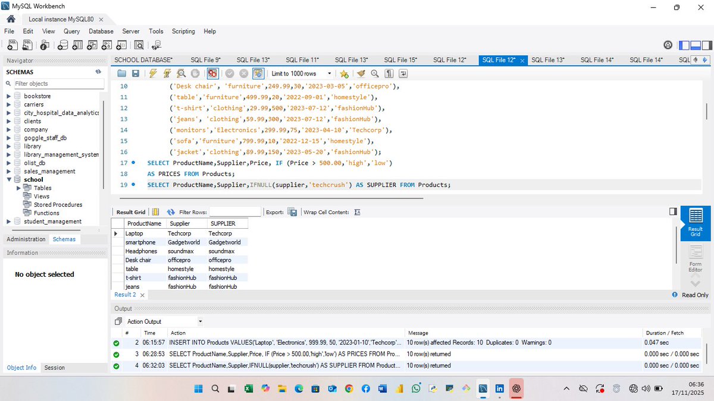Select the Result Grid view button
The height and width of the screenshot is (401, 714).
click(x=695, y=223)
